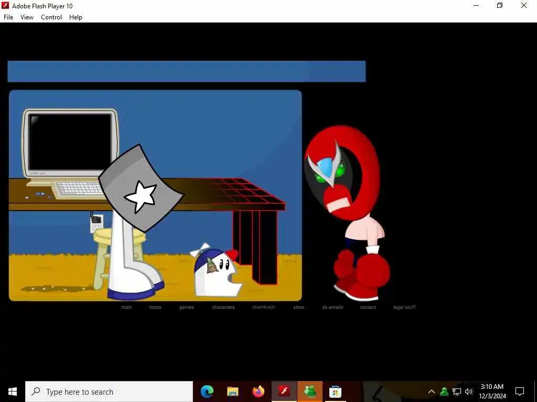
Task: Open the Help menu
Action: point(76,17)
